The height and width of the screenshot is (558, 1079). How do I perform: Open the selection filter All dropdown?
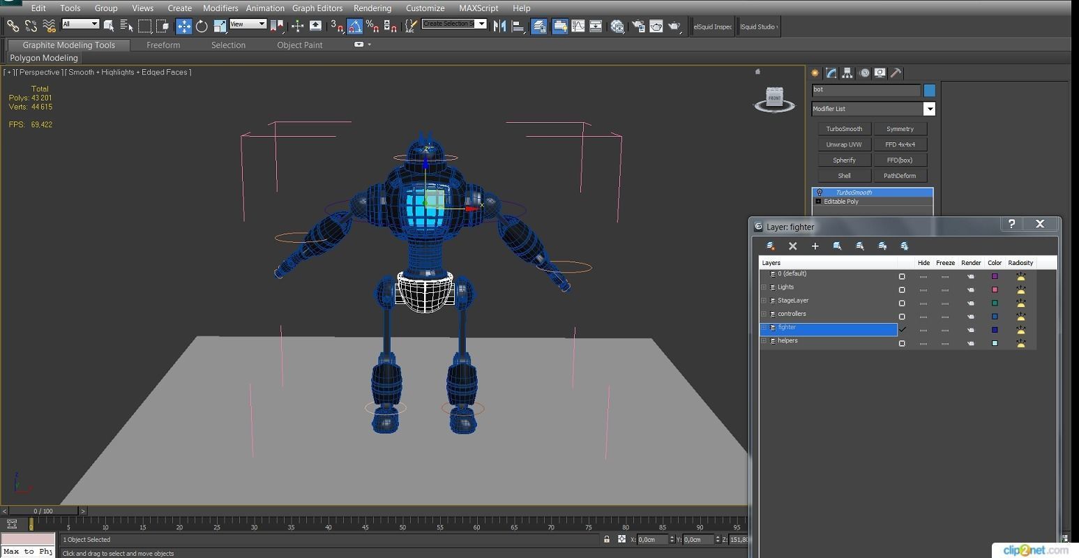click(x=80, y=24)
